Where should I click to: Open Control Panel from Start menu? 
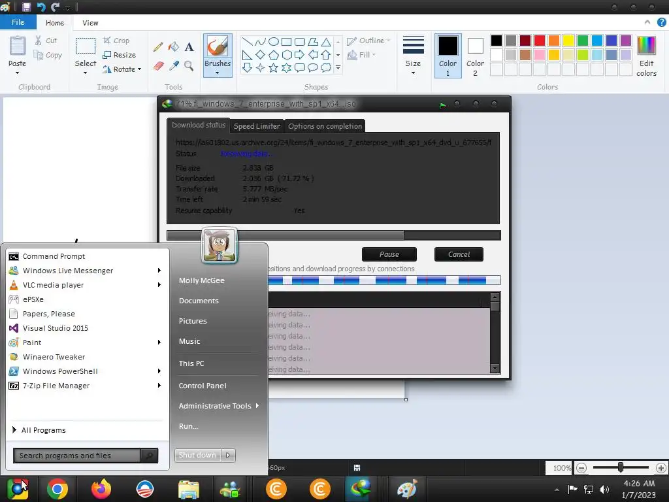pyautogui.click(x=203, y=386)
